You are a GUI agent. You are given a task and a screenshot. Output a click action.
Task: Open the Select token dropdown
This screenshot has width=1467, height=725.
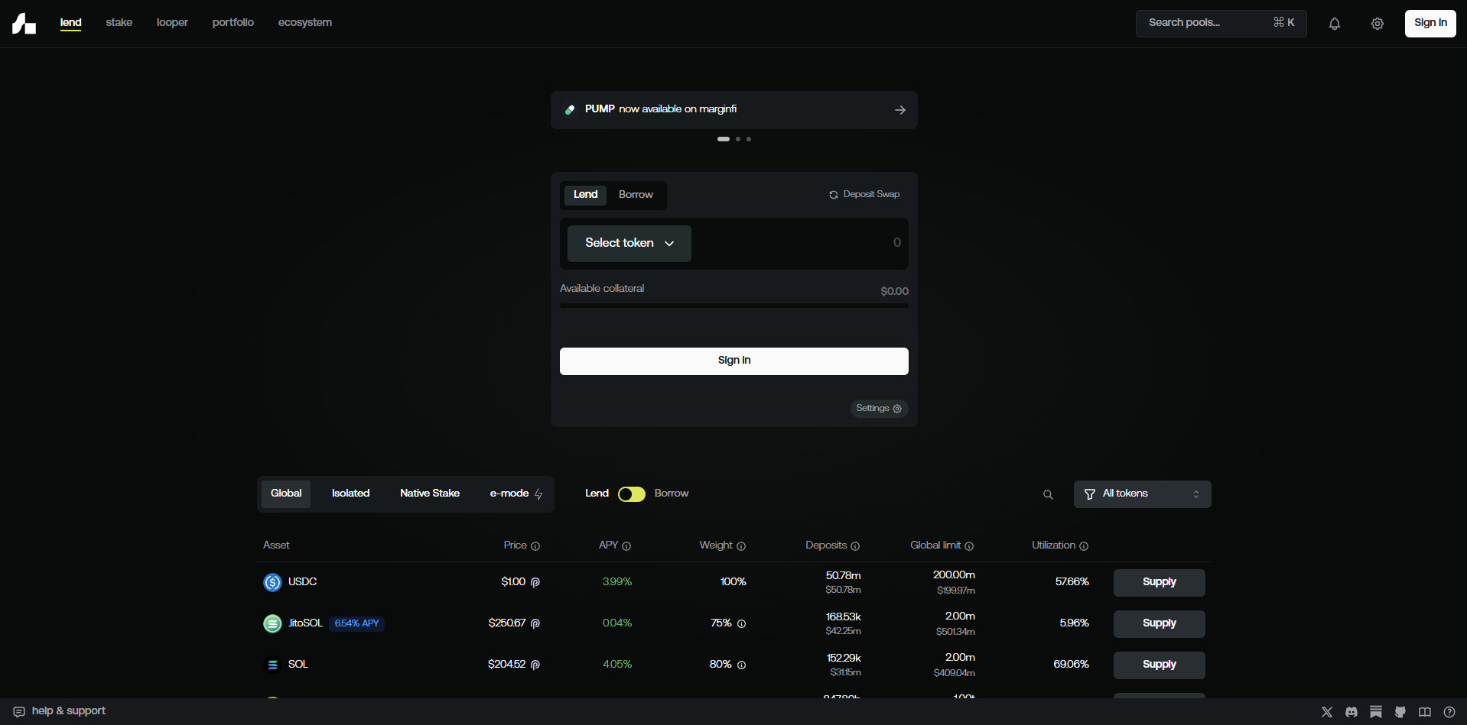[x=629, y=244]
